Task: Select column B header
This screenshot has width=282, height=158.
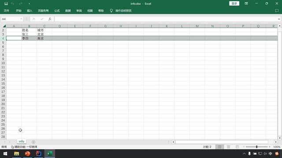Action: [x=29, y=26]
